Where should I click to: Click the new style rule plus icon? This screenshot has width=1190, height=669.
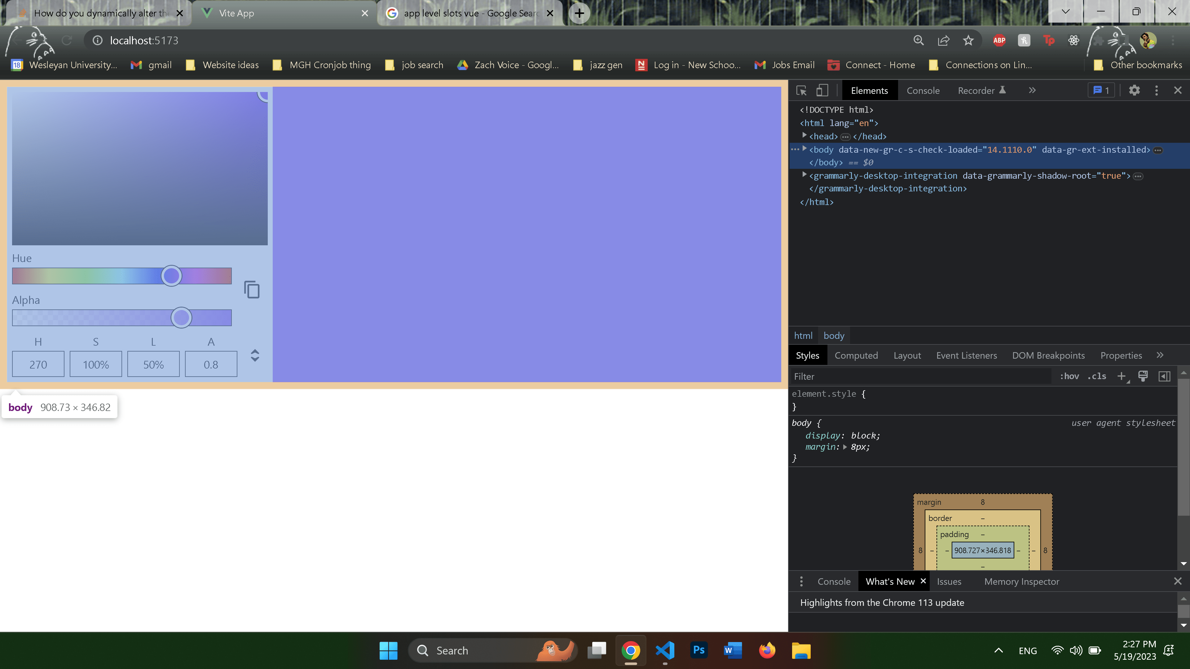(1121, 376)
